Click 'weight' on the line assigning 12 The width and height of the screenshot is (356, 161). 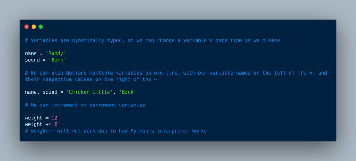(34, 118)
